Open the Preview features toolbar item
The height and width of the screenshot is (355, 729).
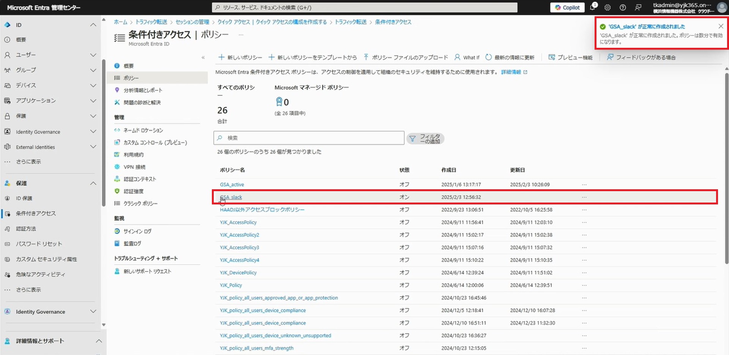click(x=570, y=57)
